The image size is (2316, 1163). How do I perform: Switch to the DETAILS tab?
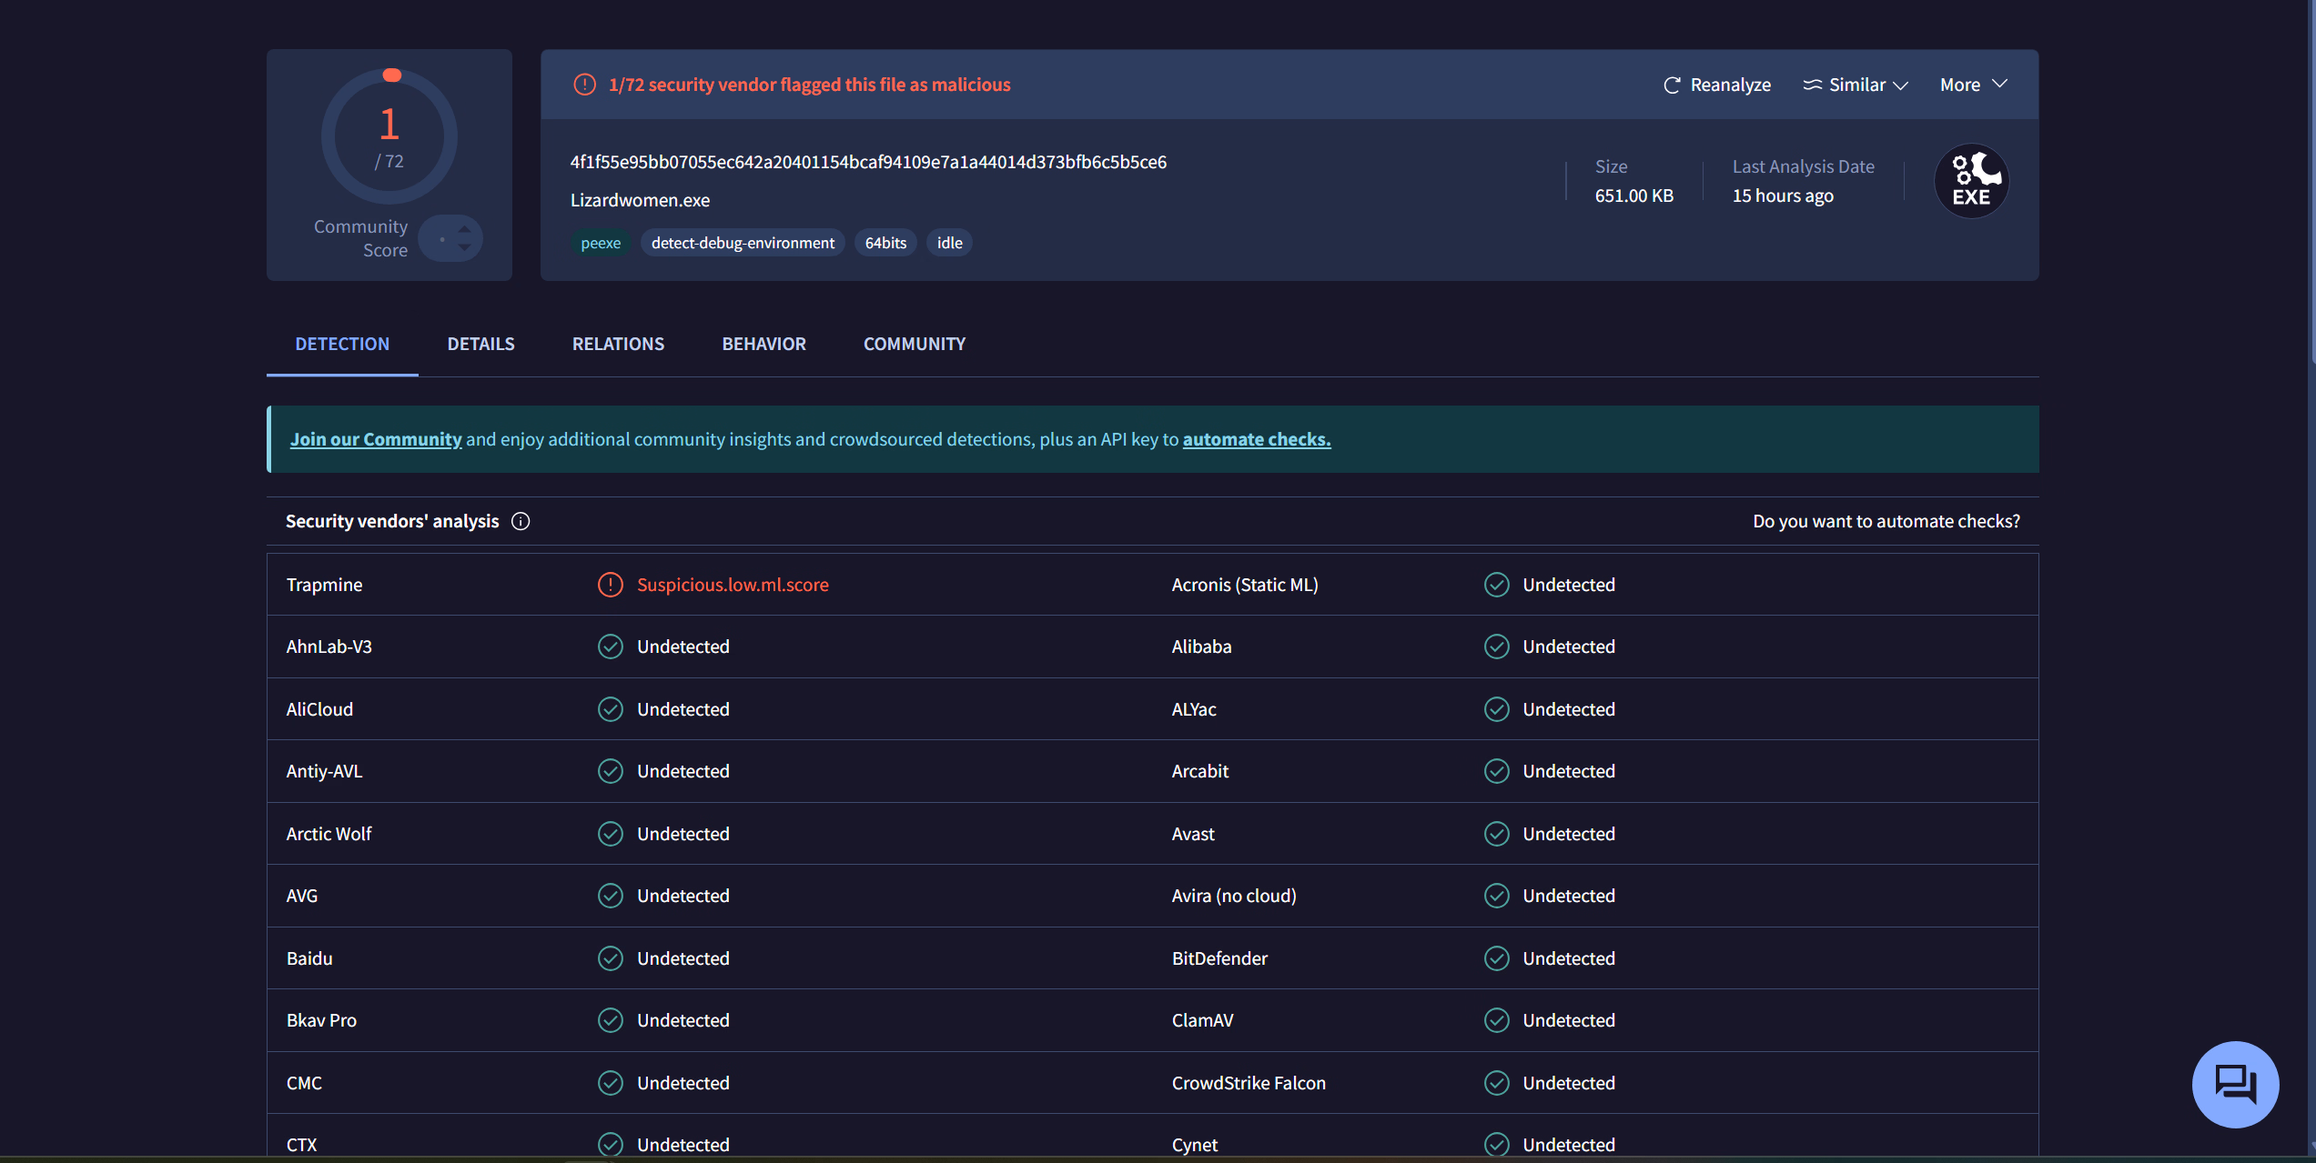point(480,344)
